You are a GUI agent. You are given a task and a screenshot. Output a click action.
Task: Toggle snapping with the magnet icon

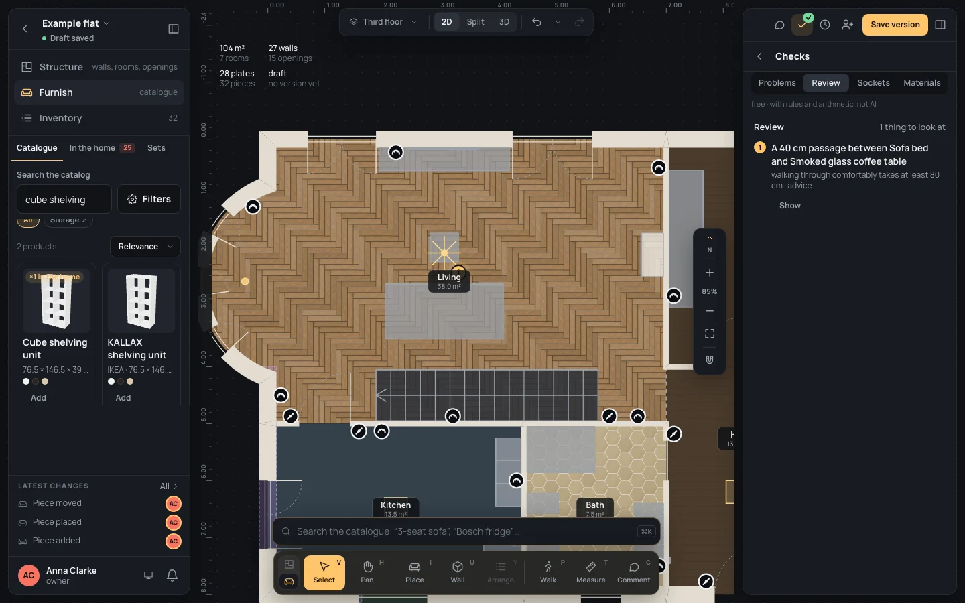710,360
